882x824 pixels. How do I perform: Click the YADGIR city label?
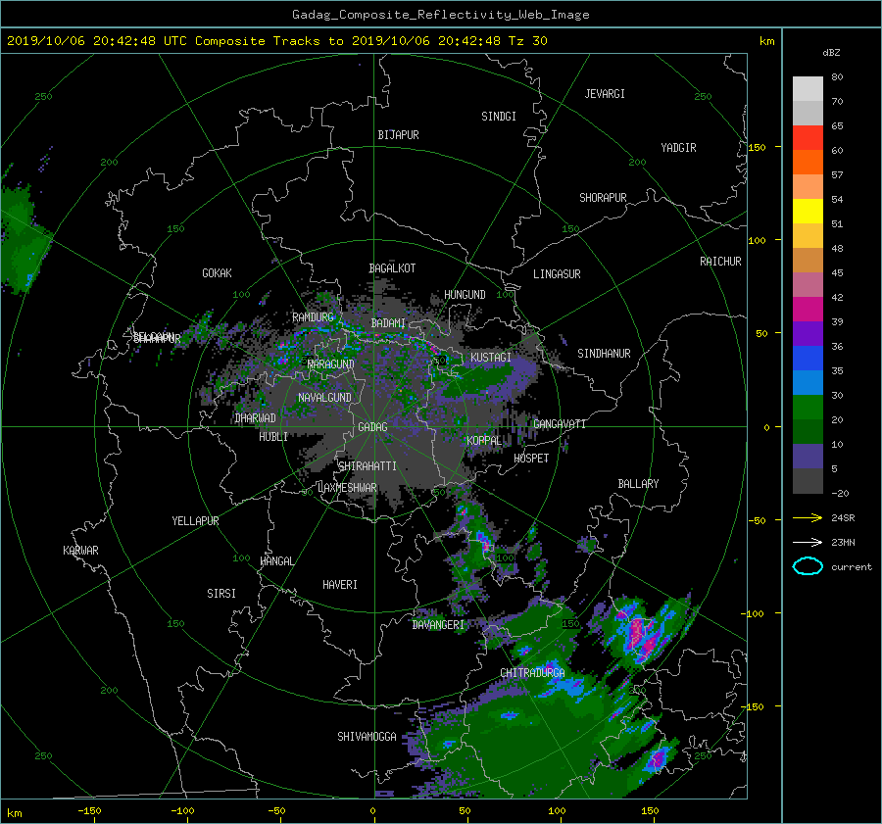click(x=678, y=148)
